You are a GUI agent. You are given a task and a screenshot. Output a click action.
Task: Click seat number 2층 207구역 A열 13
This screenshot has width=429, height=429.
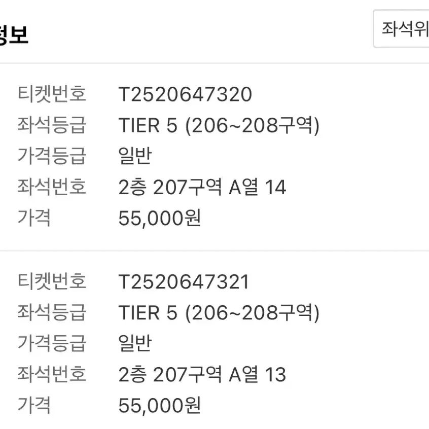point(202,375)
